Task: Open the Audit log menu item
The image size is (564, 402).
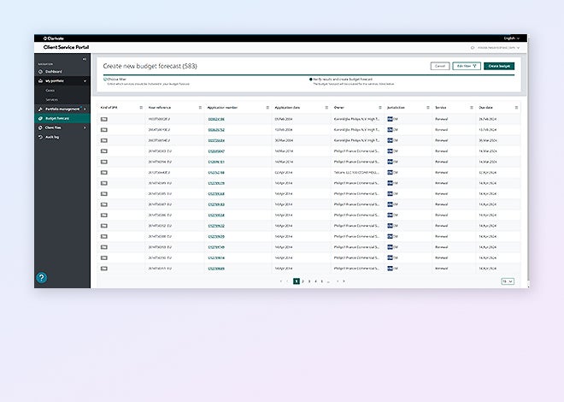Action: [x=52, y=136]
